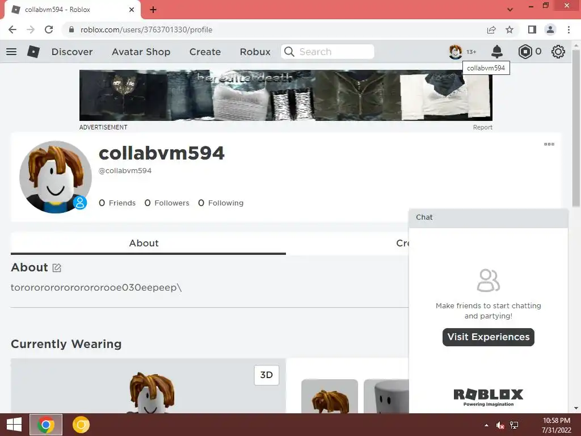The image size is (581, 436).
Task: Open Chrome three-dot menu
Action: (569, 30)
